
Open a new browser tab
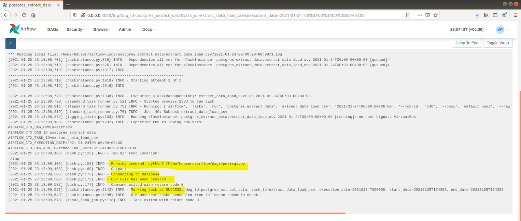point(68,5)
